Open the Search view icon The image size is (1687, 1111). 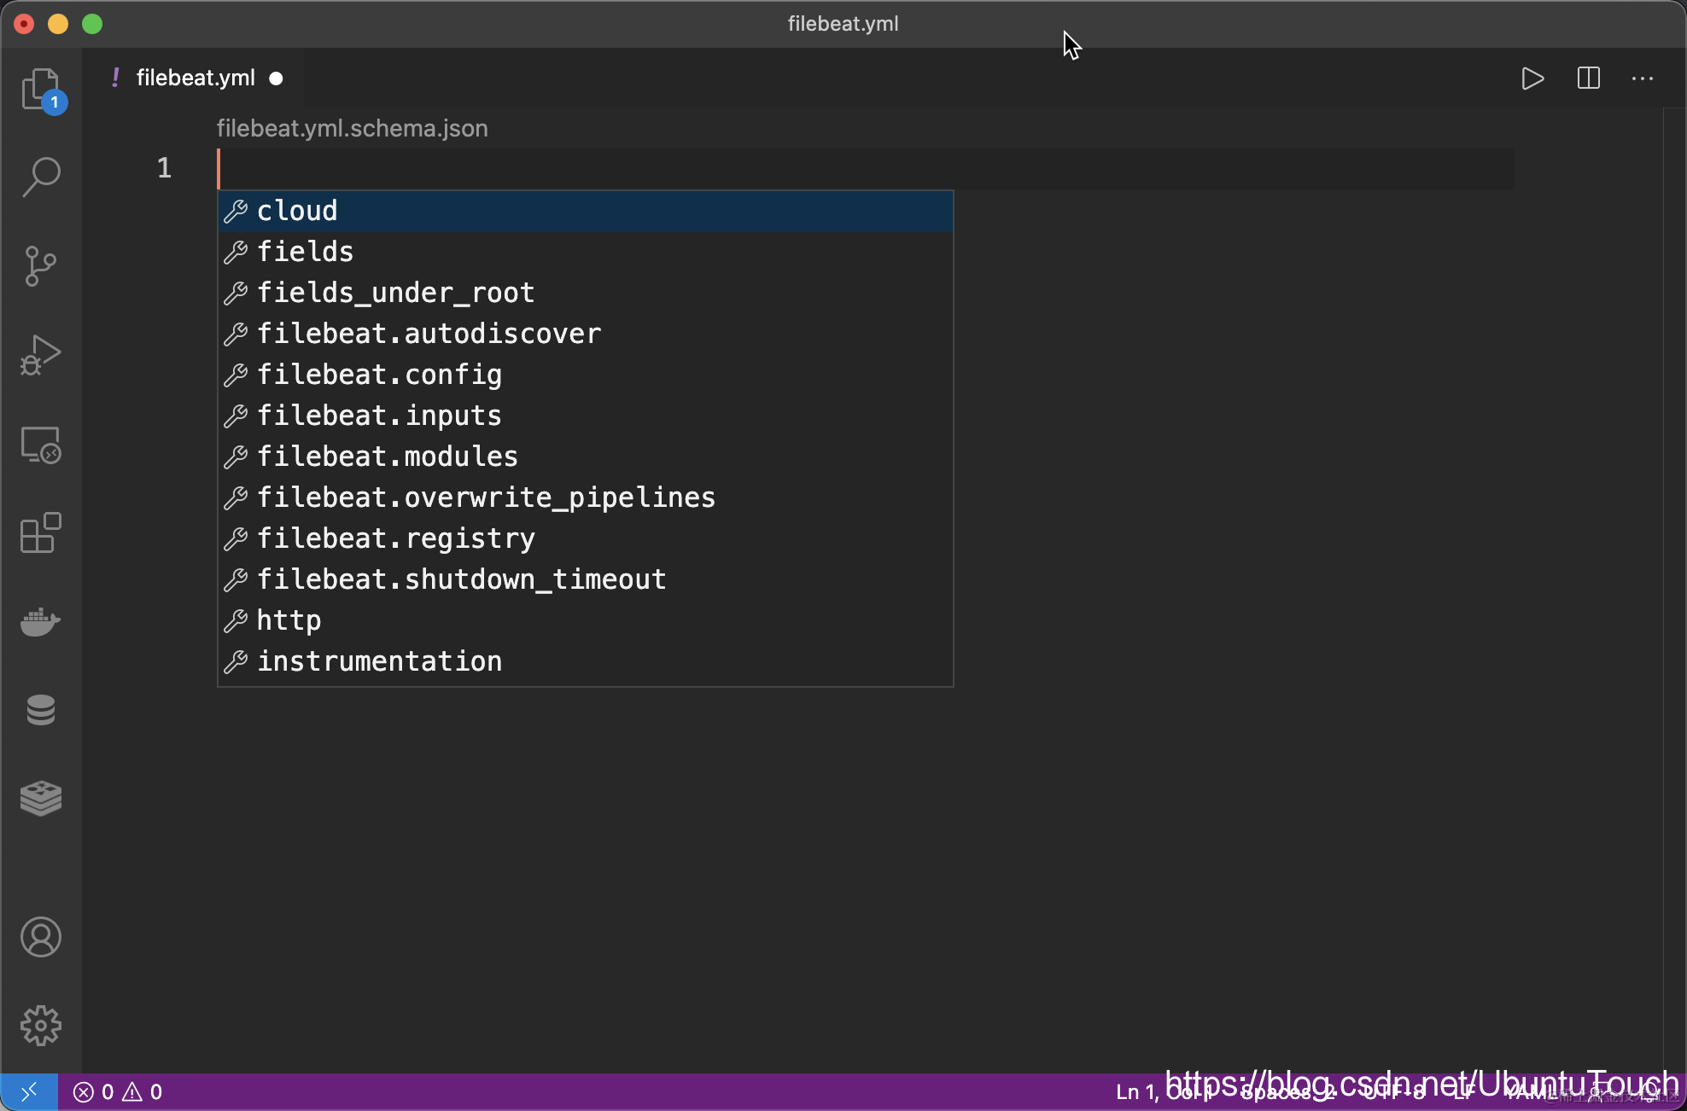tap(41, 177)
